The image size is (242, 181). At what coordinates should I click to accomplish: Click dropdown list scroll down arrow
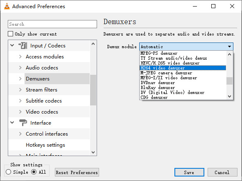pyautogui.click(x=229, y=96)
